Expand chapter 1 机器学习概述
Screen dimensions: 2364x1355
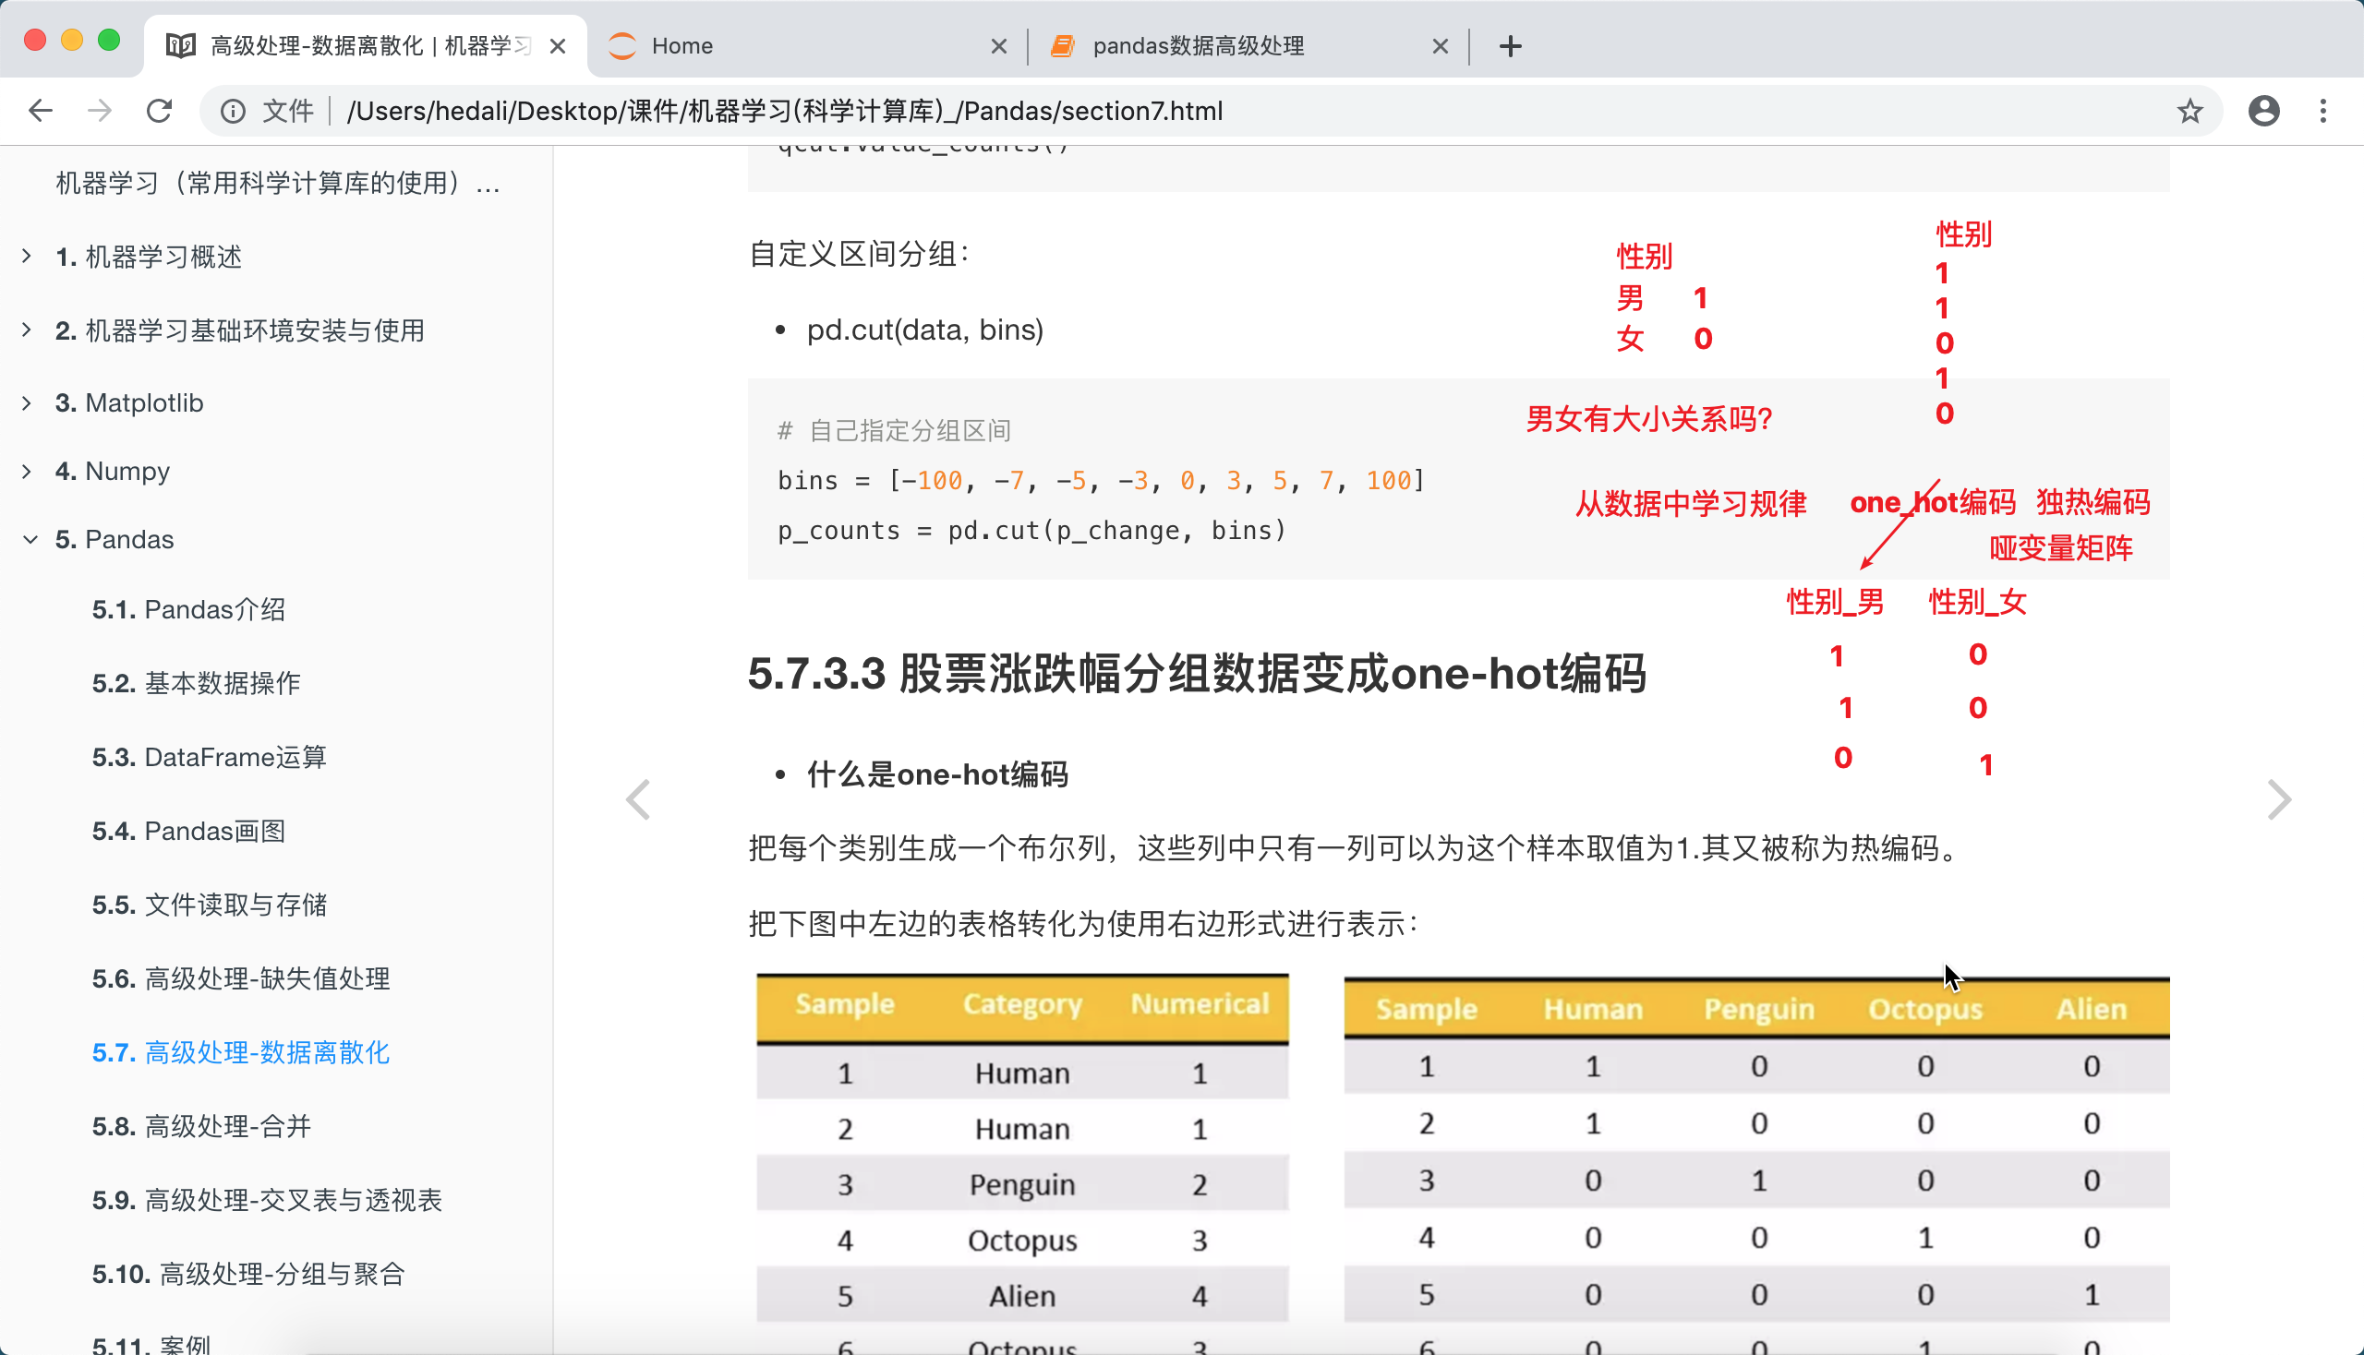[27, 256]
